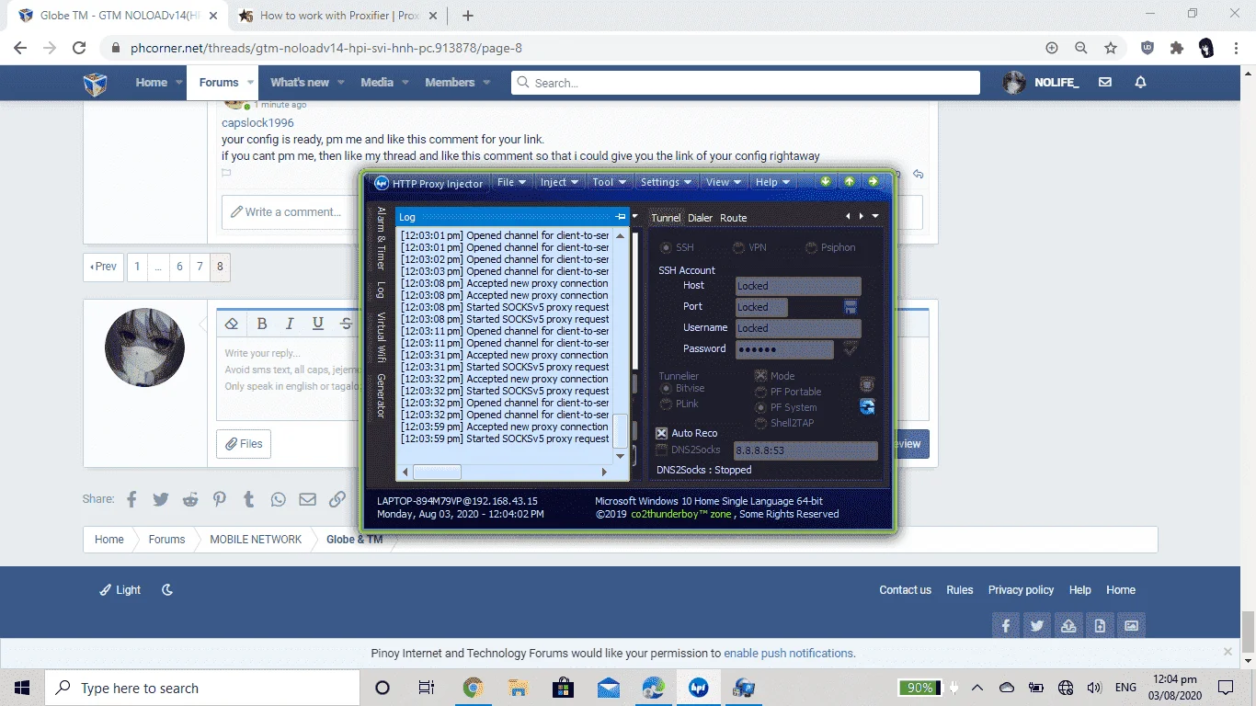The height and width of the screenshot is (706, 1256).
Task: Open the Inject menu dropdown
Action: coord(558,182)
